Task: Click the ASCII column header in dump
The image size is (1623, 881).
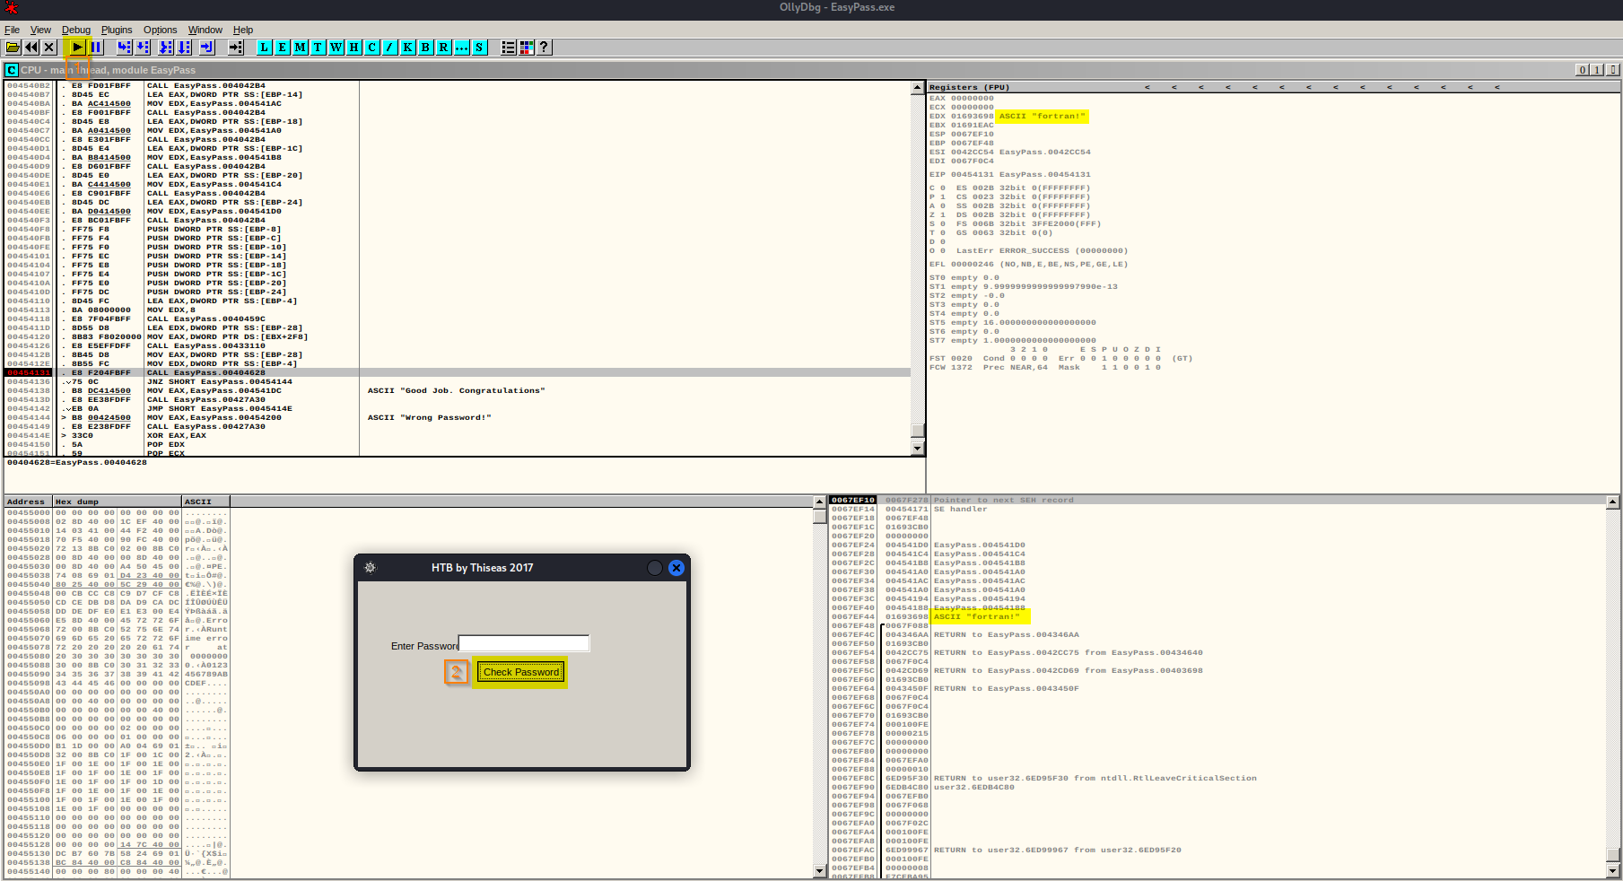Action: point(205,502)
